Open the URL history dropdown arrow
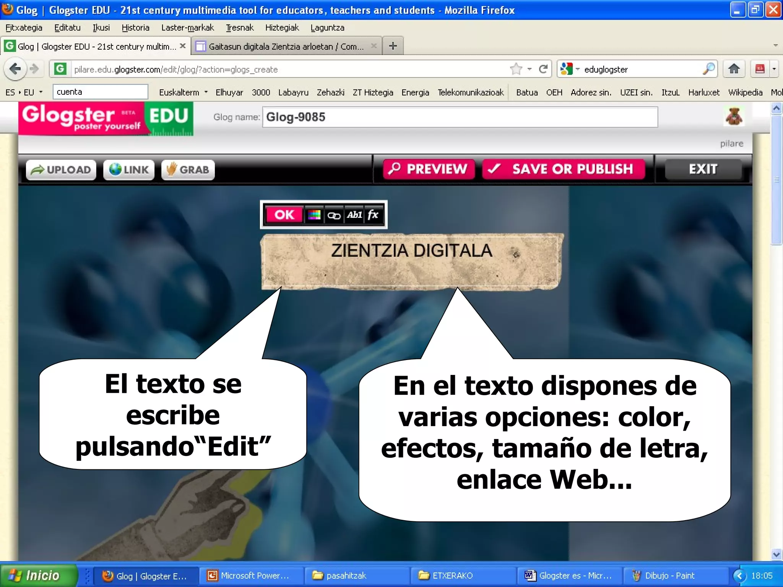 tap(530, 69)
